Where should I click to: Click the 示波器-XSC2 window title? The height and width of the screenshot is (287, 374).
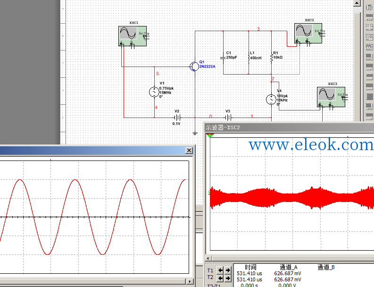223,127
